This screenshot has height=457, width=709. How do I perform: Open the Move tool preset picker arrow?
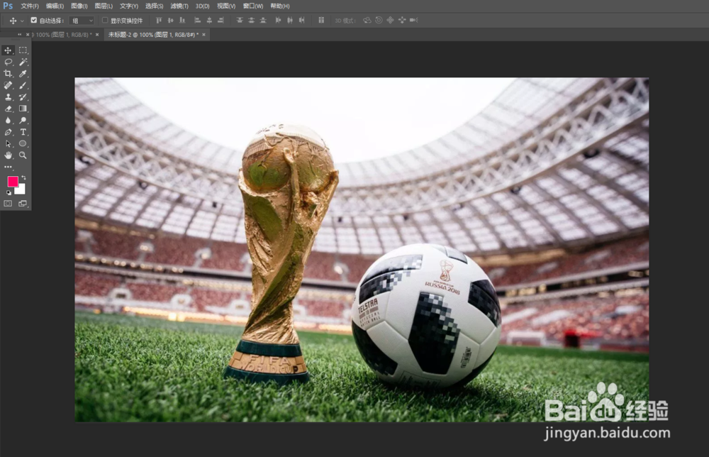[22, 21]
